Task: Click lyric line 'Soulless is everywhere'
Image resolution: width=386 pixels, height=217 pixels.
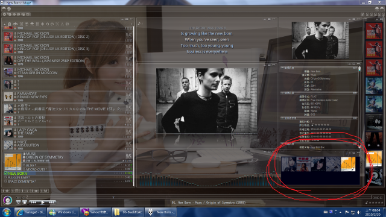Action: (207, 52)
